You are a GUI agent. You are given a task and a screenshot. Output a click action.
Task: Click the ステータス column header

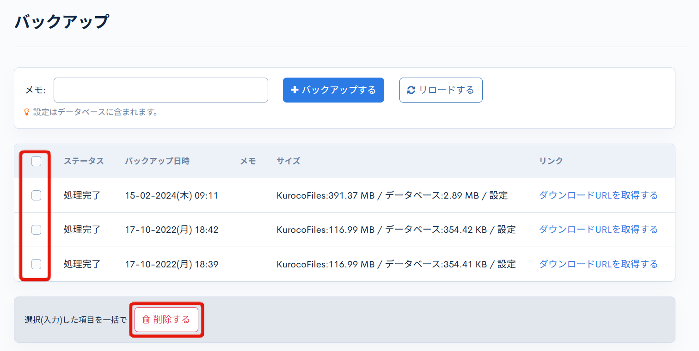click(x=84, y=161)
